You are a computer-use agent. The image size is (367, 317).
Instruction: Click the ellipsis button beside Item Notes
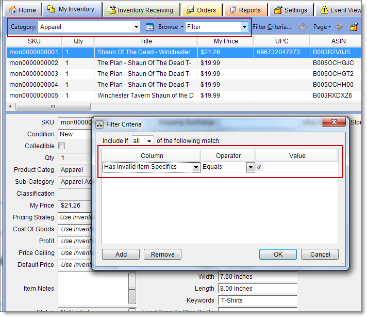click(x=132, y=289)
